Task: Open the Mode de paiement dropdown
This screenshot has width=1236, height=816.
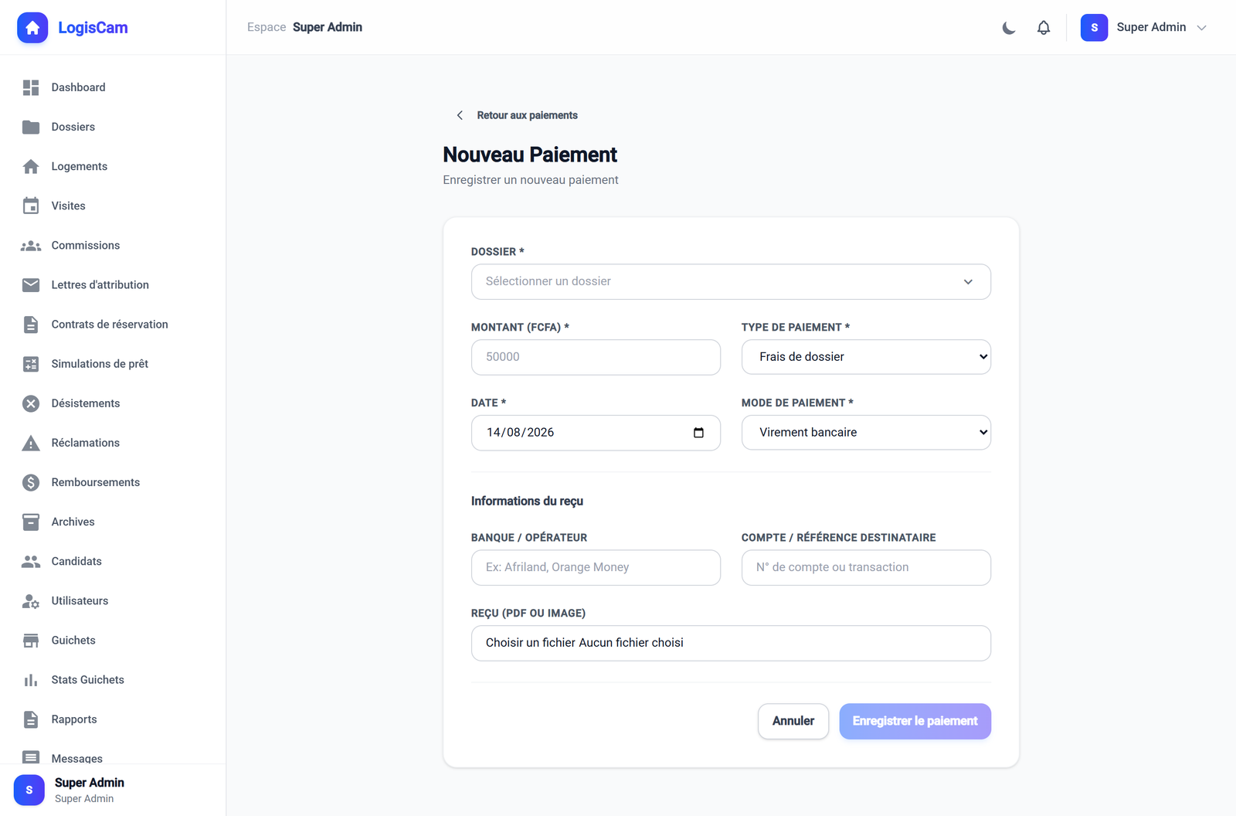Action: tap(866, 433)
